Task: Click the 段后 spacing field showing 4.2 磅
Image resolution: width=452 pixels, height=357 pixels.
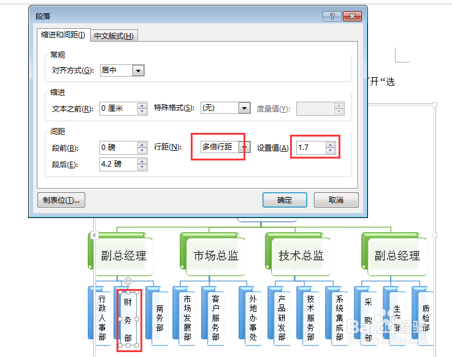Action: point(118,164)
